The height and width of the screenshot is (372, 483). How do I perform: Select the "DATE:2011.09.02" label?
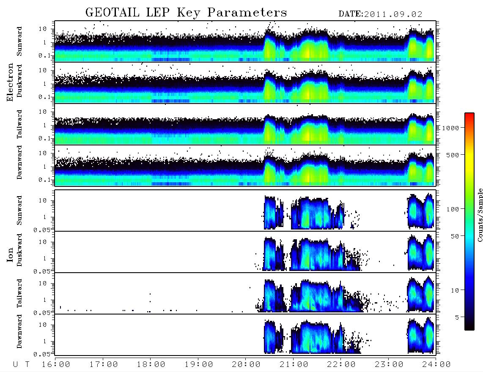coord(380,14)
